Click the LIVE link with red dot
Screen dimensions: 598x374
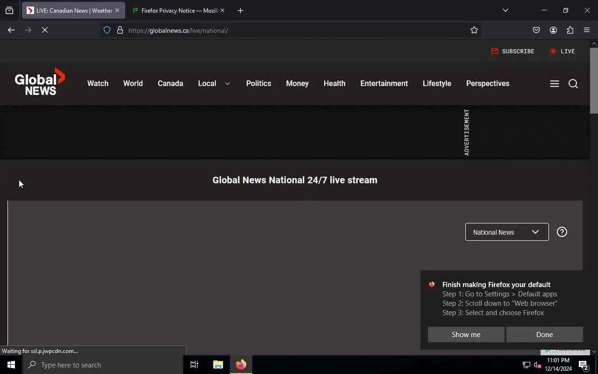(x=562, y=51)
